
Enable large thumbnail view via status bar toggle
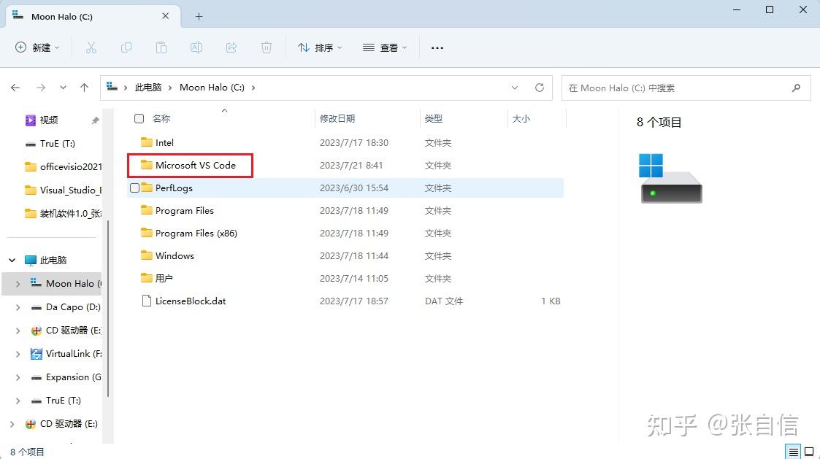tap(809, 451)
